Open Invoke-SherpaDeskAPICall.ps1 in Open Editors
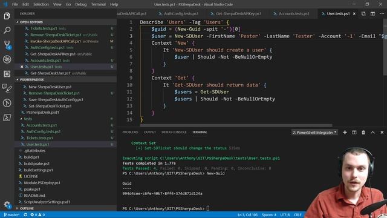This screenshot has height=218, width=387. click(x=66, y=41)
